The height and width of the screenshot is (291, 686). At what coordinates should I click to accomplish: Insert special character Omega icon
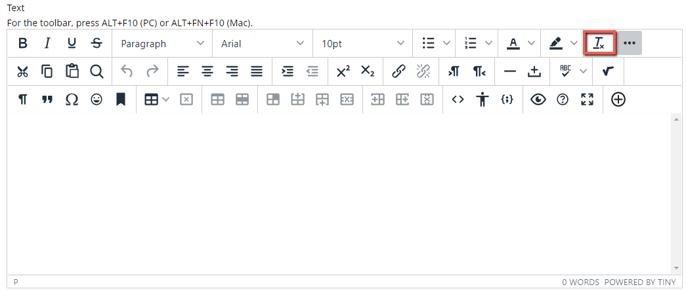coord(72,100)
